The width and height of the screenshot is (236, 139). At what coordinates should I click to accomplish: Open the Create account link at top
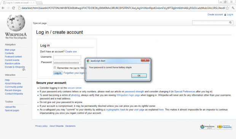(215, 14)
